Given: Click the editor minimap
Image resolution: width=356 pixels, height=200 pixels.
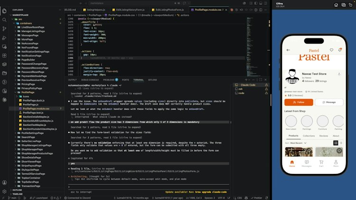Looking at the screenshot, I should point(252,46).
